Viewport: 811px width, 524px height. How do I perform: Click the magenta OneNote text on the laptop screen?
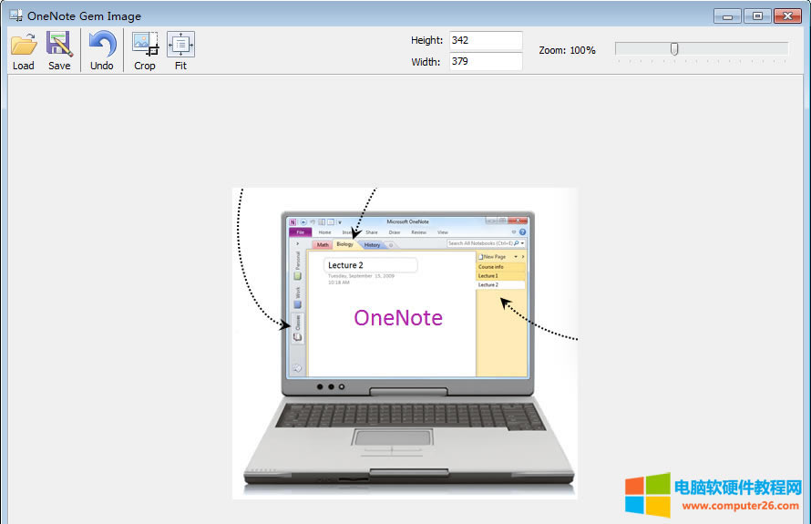pos(398,318)
